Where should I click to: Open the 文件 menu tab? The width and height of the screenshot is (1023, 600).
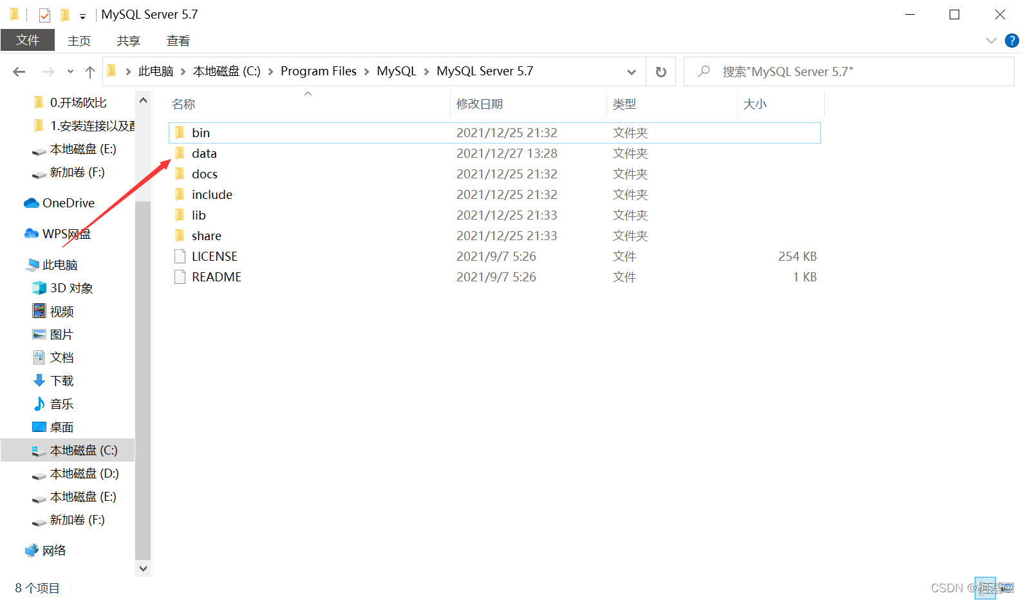pos(28,40)
